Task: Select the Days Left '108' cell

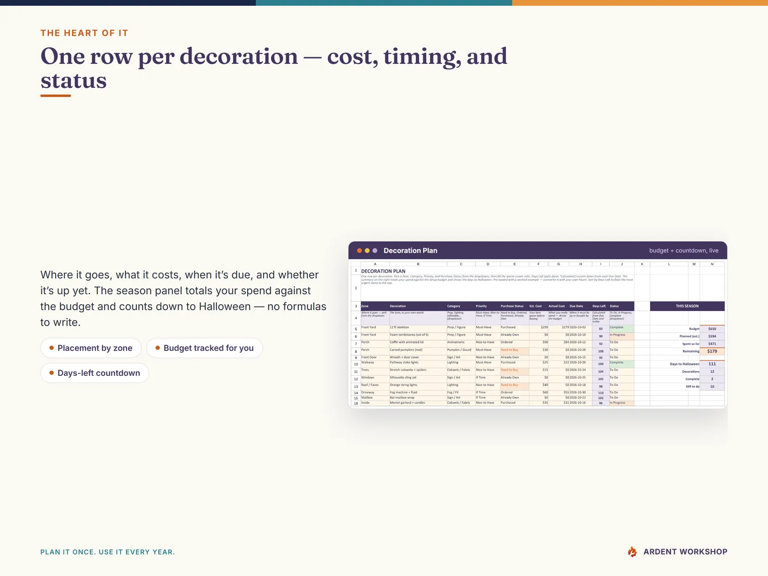Action: click(x=600, y=351)
